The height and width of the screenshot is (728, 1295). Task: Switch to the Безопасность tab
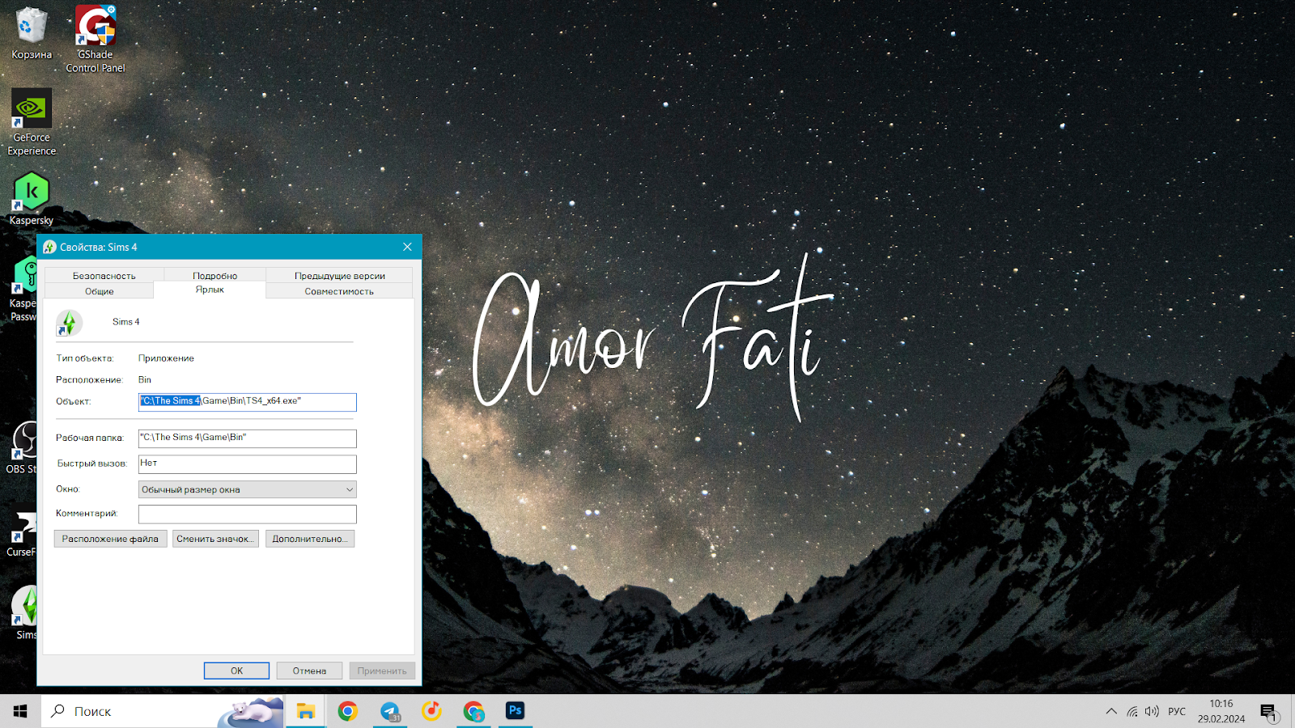tap(104, 276)
